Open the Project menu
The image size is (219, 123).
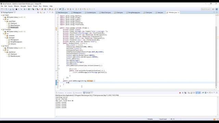35,6
